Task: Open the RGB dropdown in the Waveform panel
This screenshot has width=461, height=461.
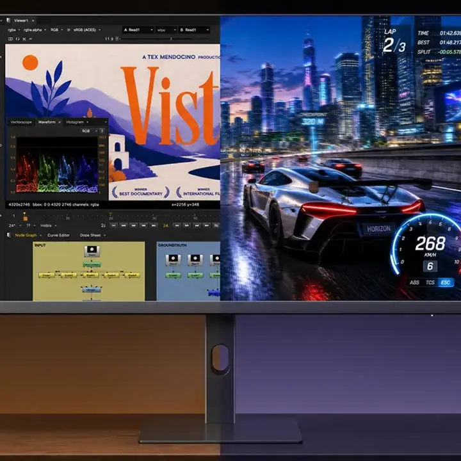Action: click(x=90, y=131)
